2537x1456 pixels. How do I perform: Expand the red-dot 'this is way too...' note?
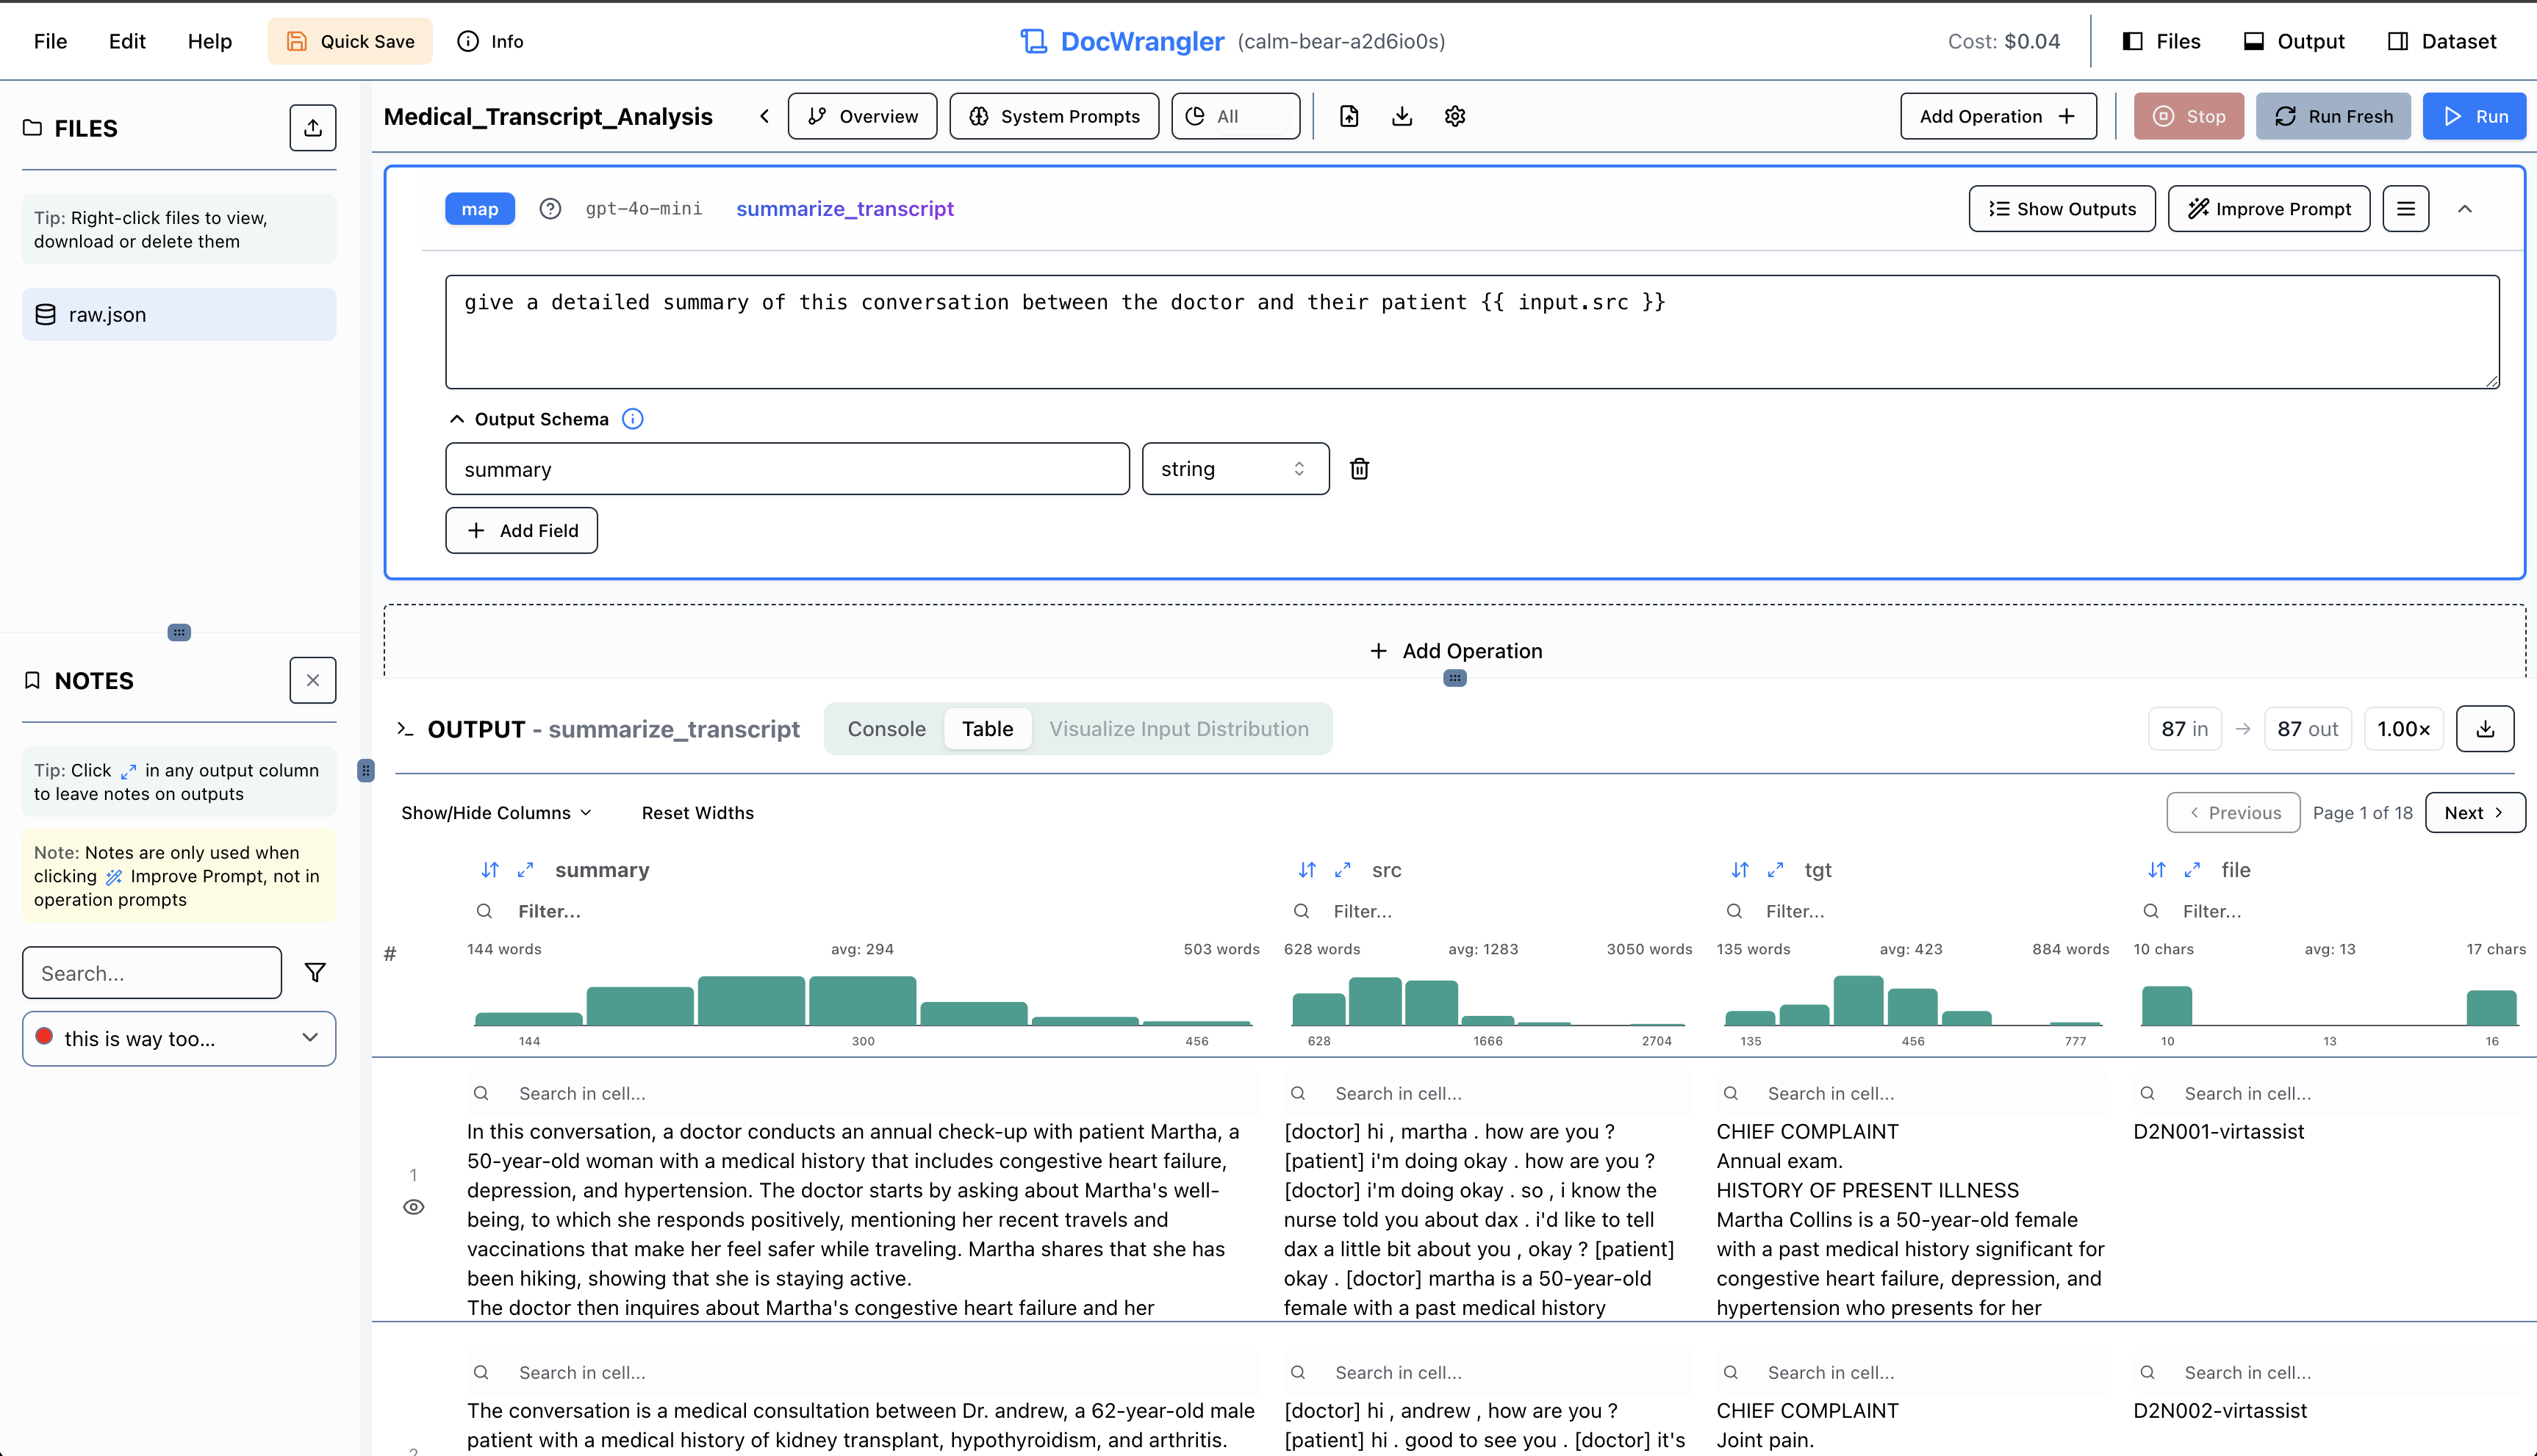(310, 1038)
